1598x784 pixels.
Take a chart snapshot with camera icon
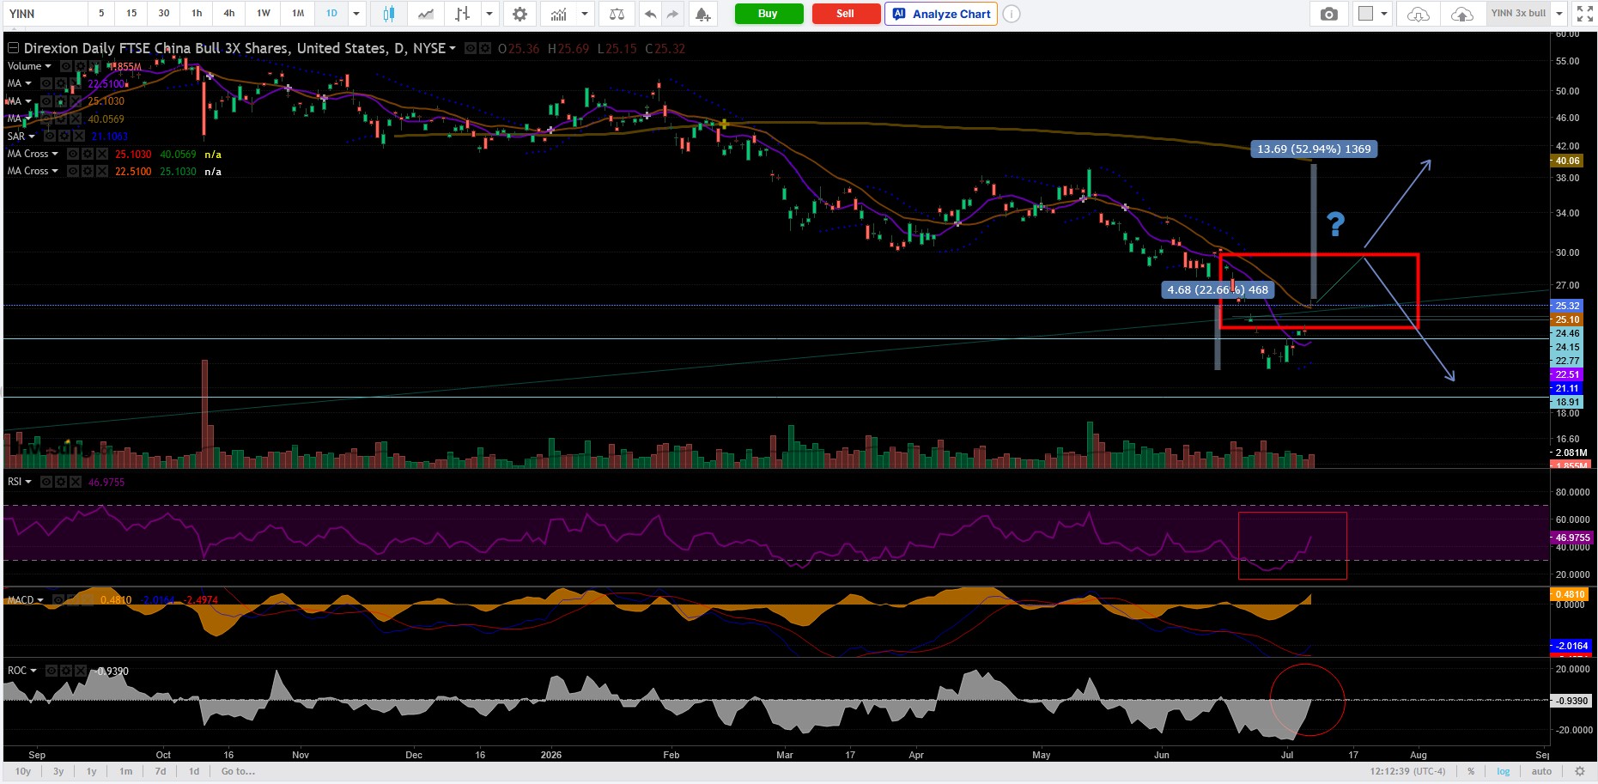(x=1328, y=14)
